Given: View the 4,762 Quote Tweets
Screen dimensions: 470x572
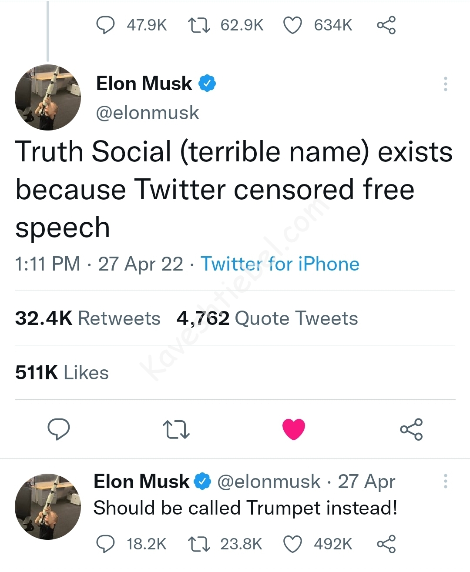Looking at the screenshot, I should pos(267,318).
